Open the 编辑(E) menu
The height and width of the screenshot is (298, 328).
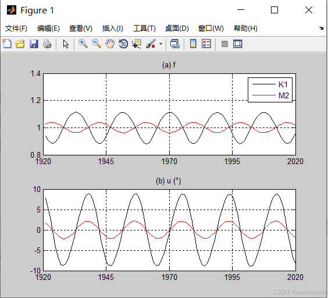48,29
